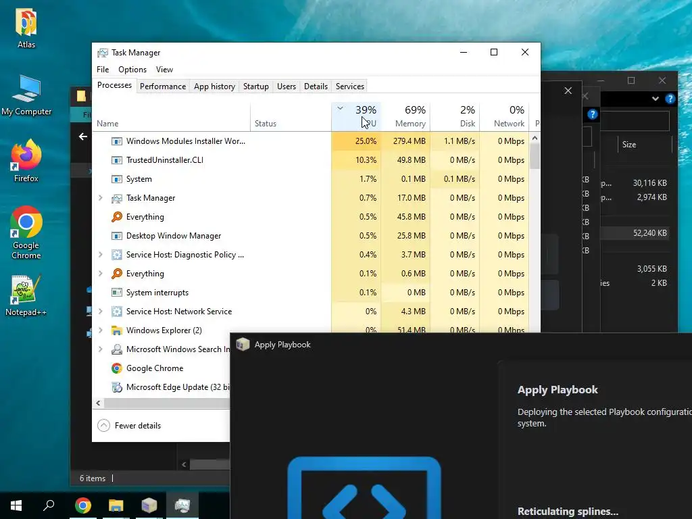Open the Options menu in Task Manager
The height and width of the screenshot is (519, 692).
(x=132, y=70)
